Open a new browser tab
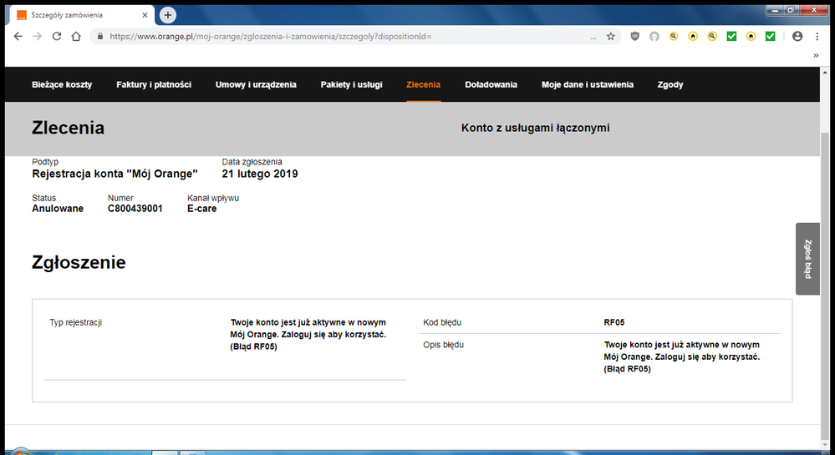This screenshot has width=835, height=455. (168, 15)
